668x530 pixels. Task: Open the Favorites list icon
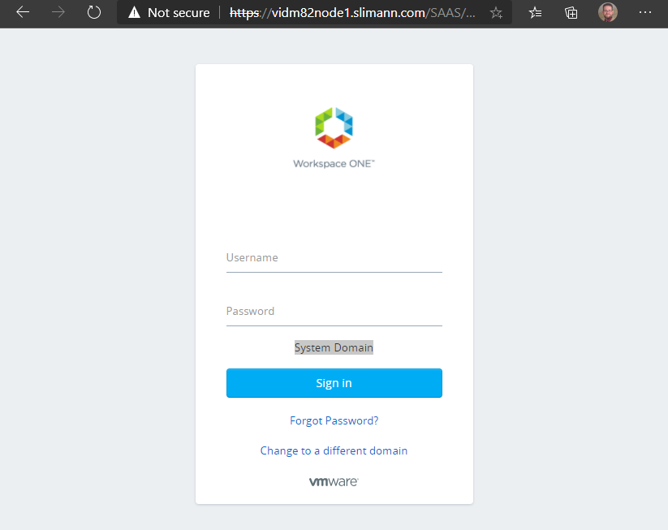[536, 13]
